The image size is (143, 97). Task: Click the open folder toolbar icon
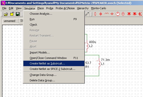[x=6, y=14]
